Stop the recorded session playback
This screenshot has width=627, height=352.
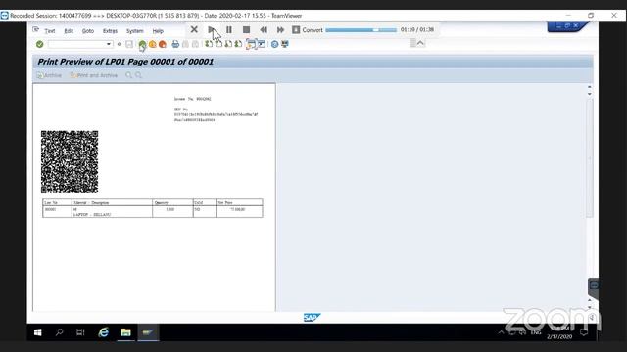246,30
